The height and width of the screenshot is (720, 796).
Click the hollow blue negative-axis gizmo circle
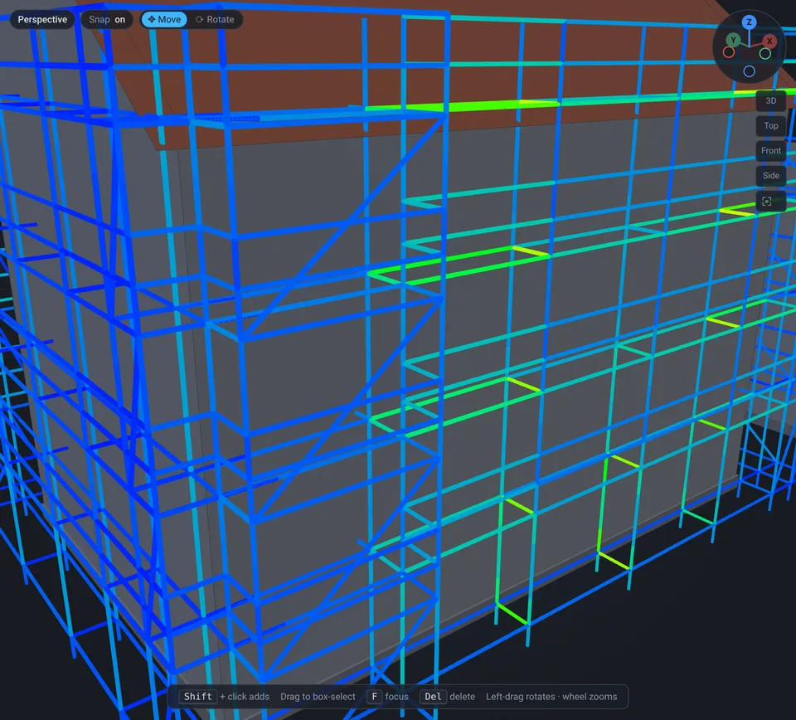pos(749,71)
